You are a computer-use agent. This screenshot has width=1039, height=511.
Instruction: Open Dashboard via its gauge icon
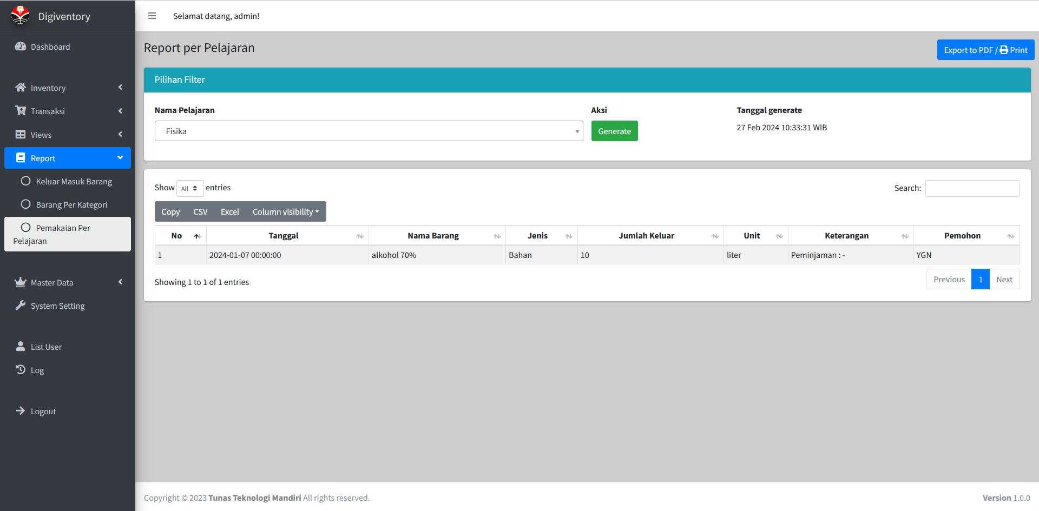(21, 47)
